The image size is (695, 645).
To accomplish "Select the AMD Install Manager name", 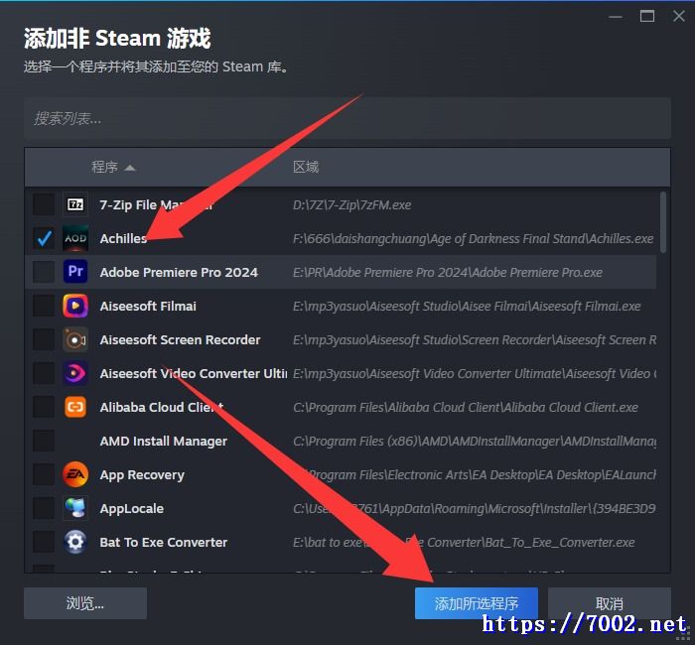I will (163, 441).
